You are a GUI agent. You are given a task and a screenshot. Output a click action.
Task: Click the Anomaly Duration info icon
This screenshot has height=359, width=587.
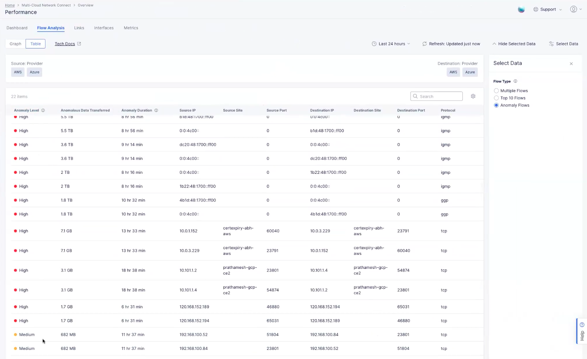coord(156,111)
